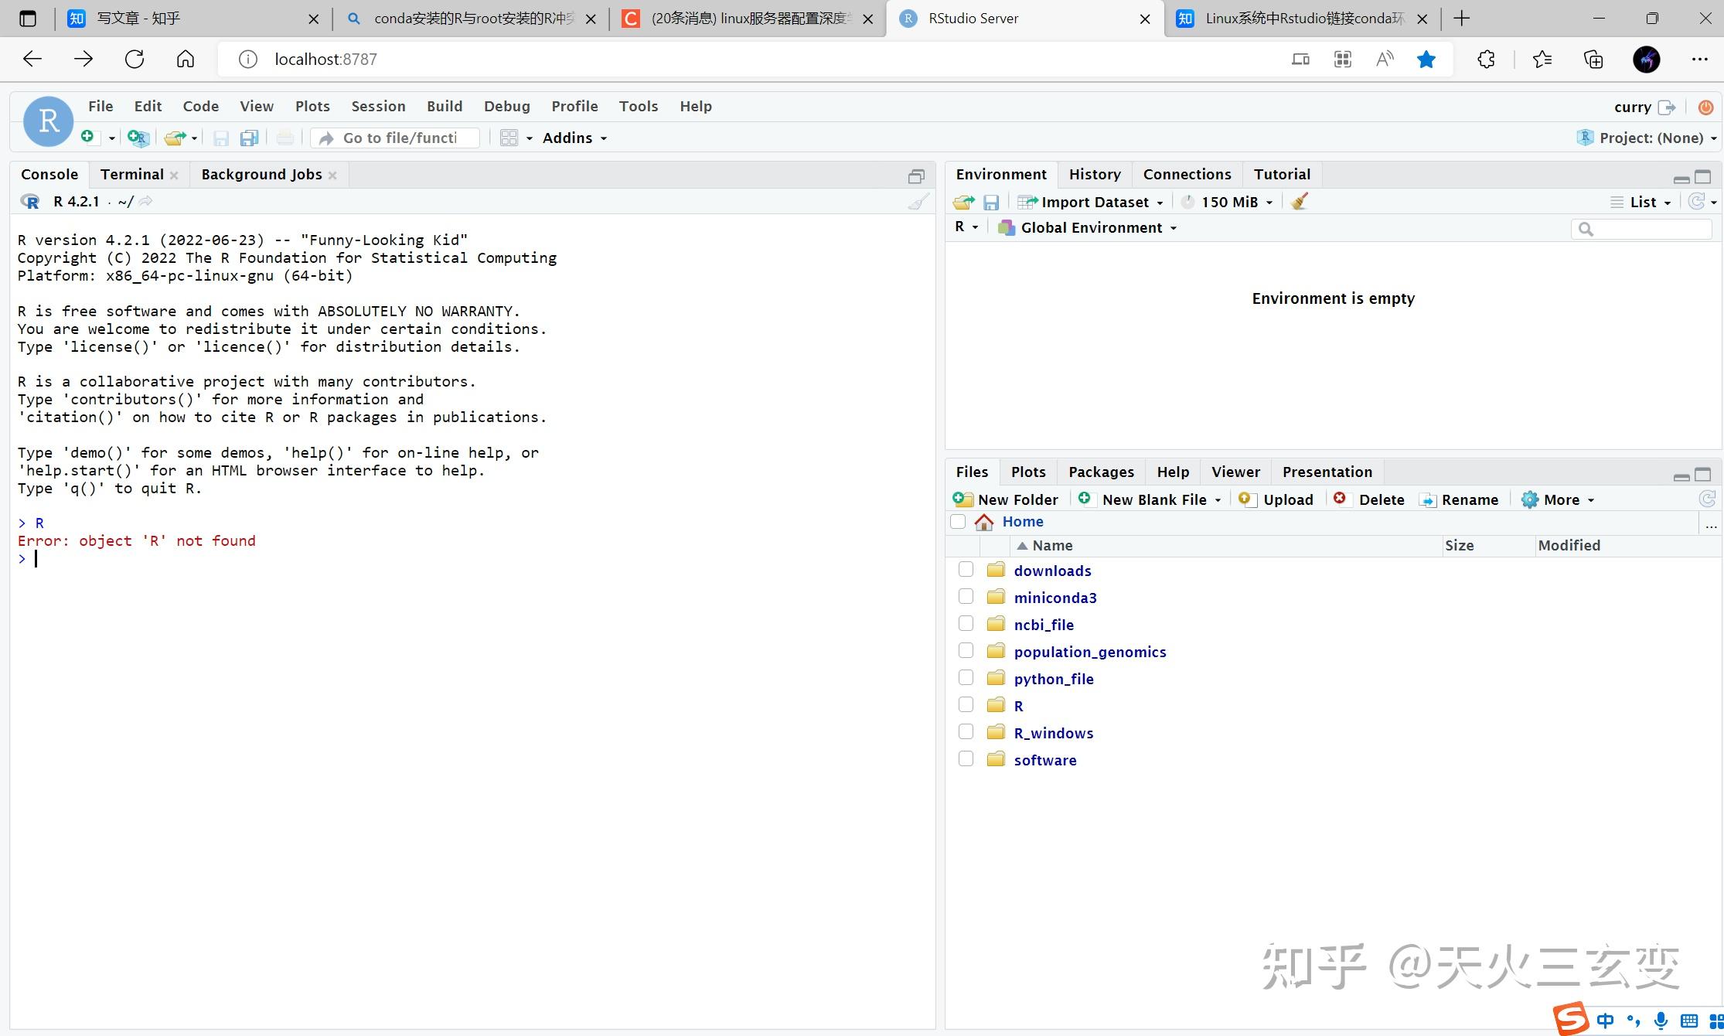Open the Tools menu
The image size is (1724, 1036).
pos(639,107)
